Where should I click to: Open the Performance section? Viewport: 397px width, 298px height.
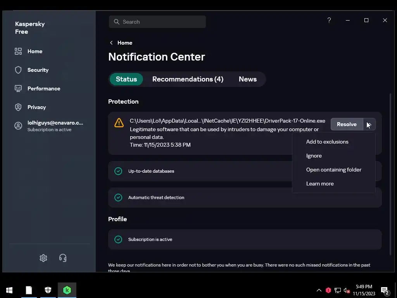[x=37, y=88]
